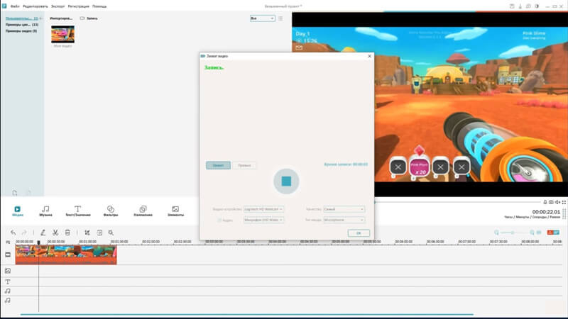Click the list view icon beside Все dropdown
The height and width of the screenshot is (319, 568).
[280, 18]
